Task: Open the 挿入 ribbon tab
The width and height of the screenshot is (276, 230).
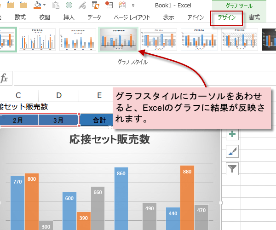Action: [69, 17]
